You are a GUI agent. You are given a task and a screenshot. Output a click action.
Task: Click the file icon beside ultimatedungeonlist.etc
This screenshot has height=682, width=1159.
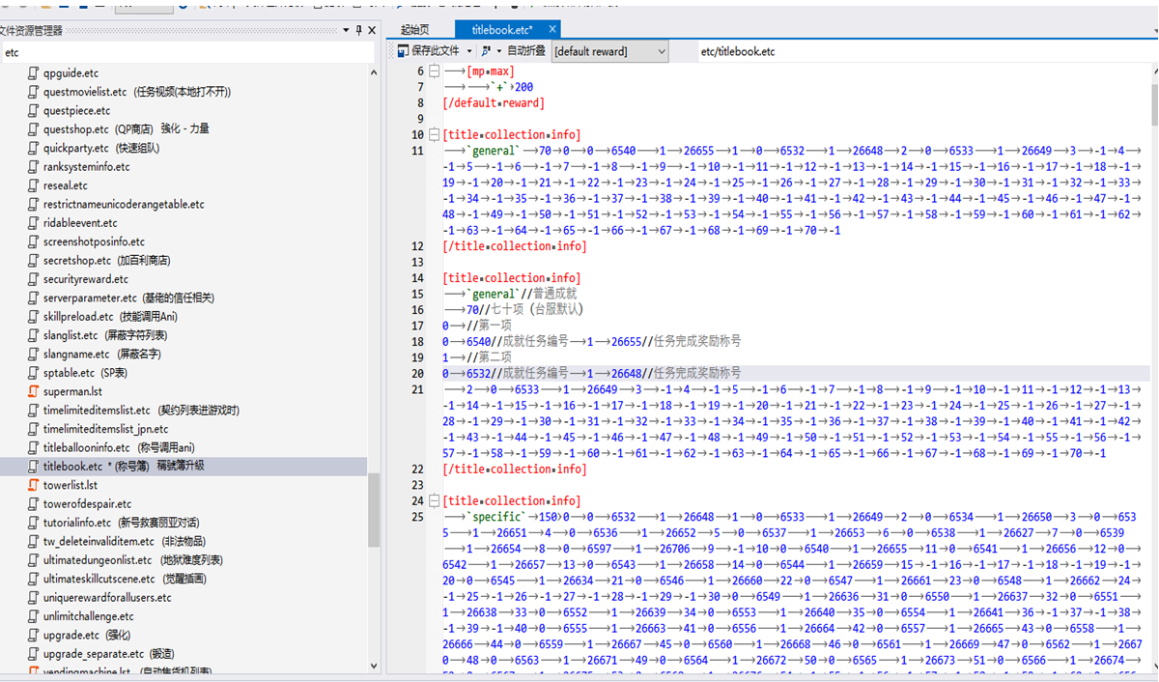pyautogui.click(x=33, y=560)
